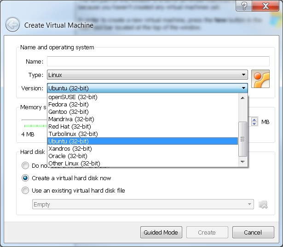
Task: Click the Cancel button
Action: 253,232
